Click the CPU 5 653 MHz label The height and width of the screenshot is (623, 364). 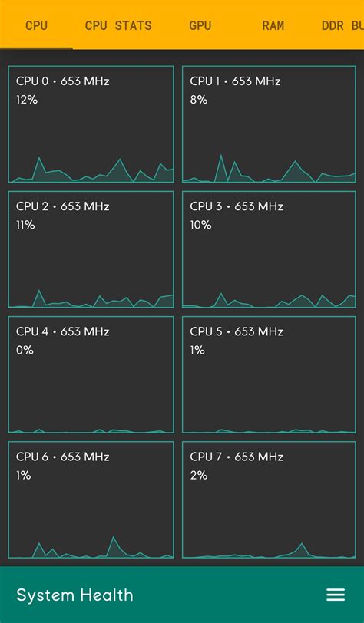pos(237,331)
